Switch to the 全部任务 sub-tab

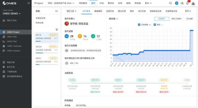(x=110, y=11)
